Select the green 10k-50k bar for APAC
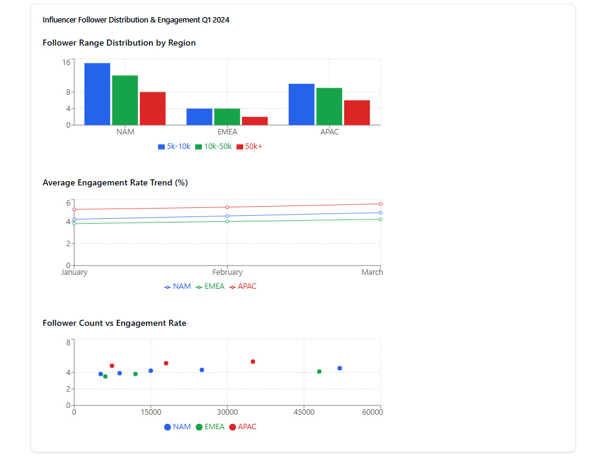Screen dimensions: 608x456 [x=329, y=106]
